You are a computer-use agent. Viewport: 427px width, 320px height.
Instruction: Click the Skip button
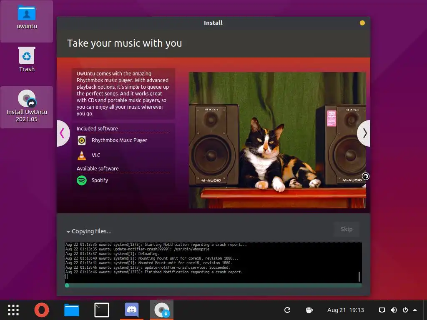(x=347, y=230)
